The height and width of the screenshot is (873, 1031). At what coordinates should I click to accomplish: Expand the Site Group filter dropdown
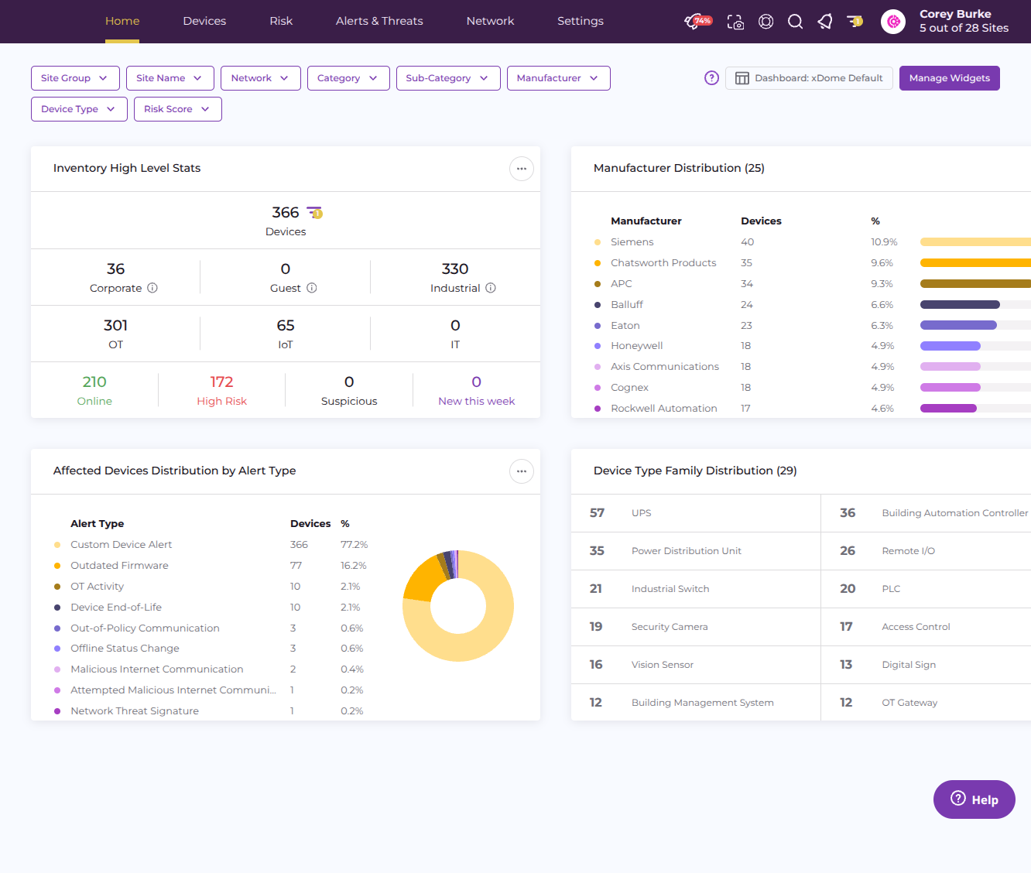(75, 78)
